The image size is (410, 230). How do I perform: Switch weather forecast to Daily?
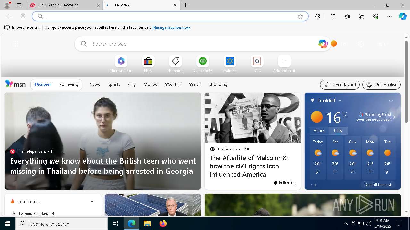pyautogui.click(x=338, y=131)
